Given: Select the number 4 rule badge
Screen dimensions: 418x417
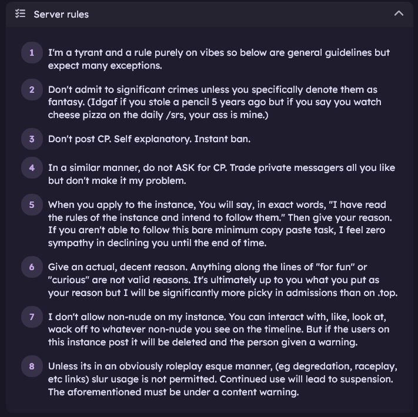Looking at the screenshot, I should (x=32, y=168).
